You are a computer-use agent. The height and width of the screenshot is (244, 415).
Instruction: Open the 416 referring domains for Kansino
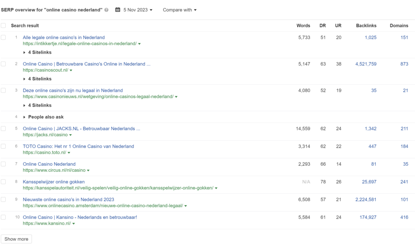click(x=404, y=217)
